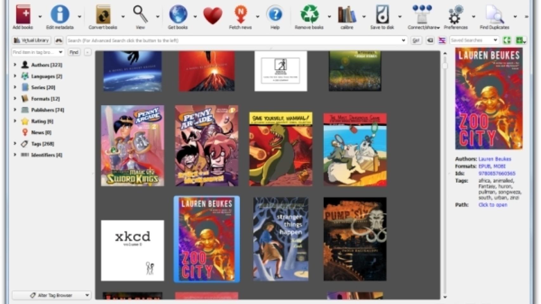
Task: Toggle the cover grid layout button
Action: [507, 41]
